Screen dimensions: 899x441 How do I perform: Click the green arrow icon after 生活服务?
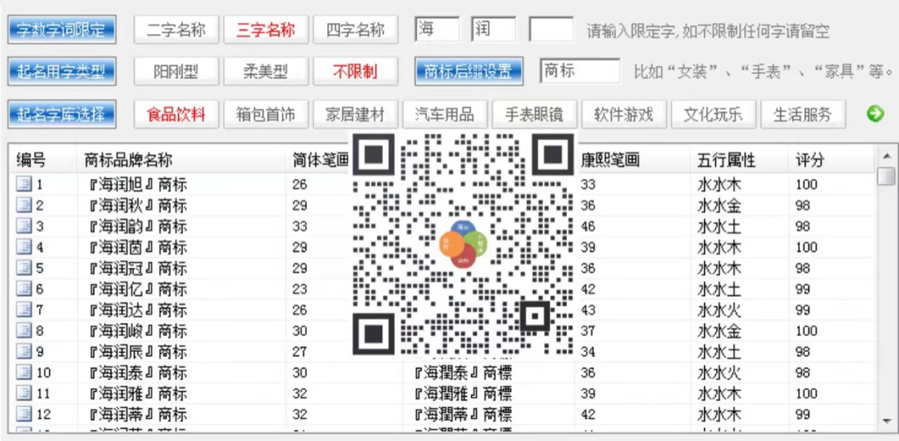point(875,114)
